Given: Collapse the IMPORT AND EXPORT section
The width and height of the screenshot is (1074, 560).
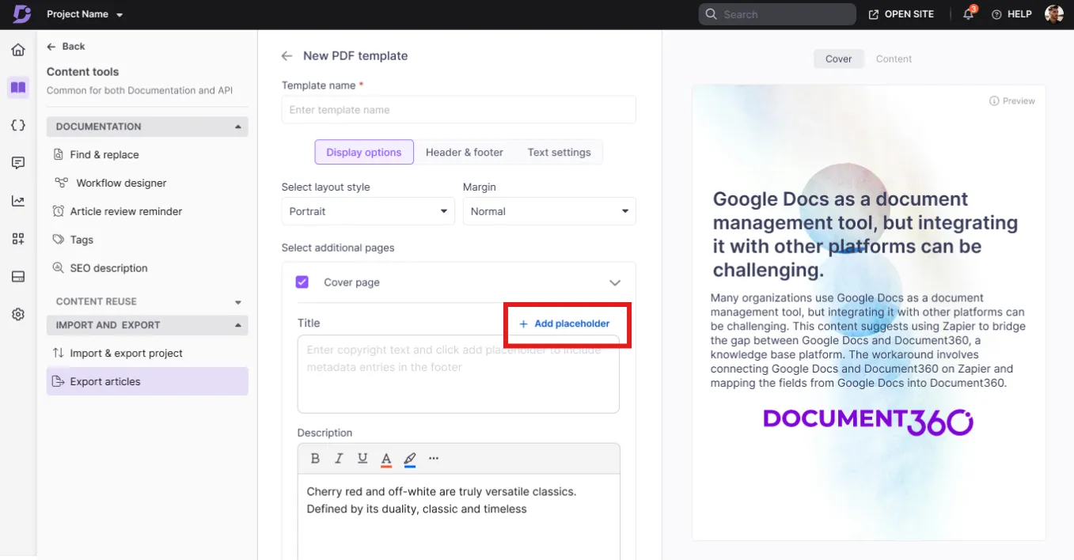Looking at the screenshot, I should (x=238, y=325).
